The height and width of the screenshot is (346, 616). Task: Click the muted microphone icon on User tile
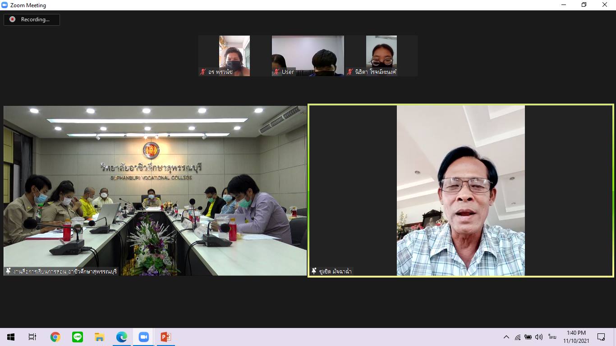pyautogui.click(x=277, y=72)
